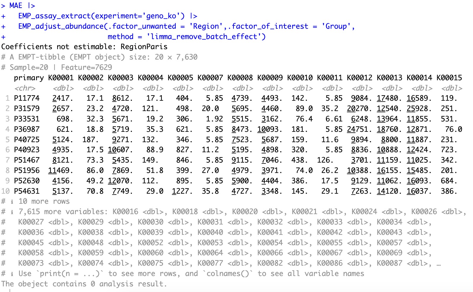Click sample ID P11774 in row 1
Image resolution: width=473 pixels, height=292 pixels.
pyautogui.click(x=27, y=98)
